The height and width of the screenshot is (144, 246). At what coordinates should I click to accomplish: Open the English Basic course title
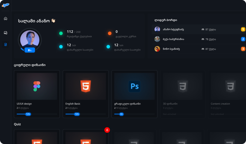[x=74, y=104]
